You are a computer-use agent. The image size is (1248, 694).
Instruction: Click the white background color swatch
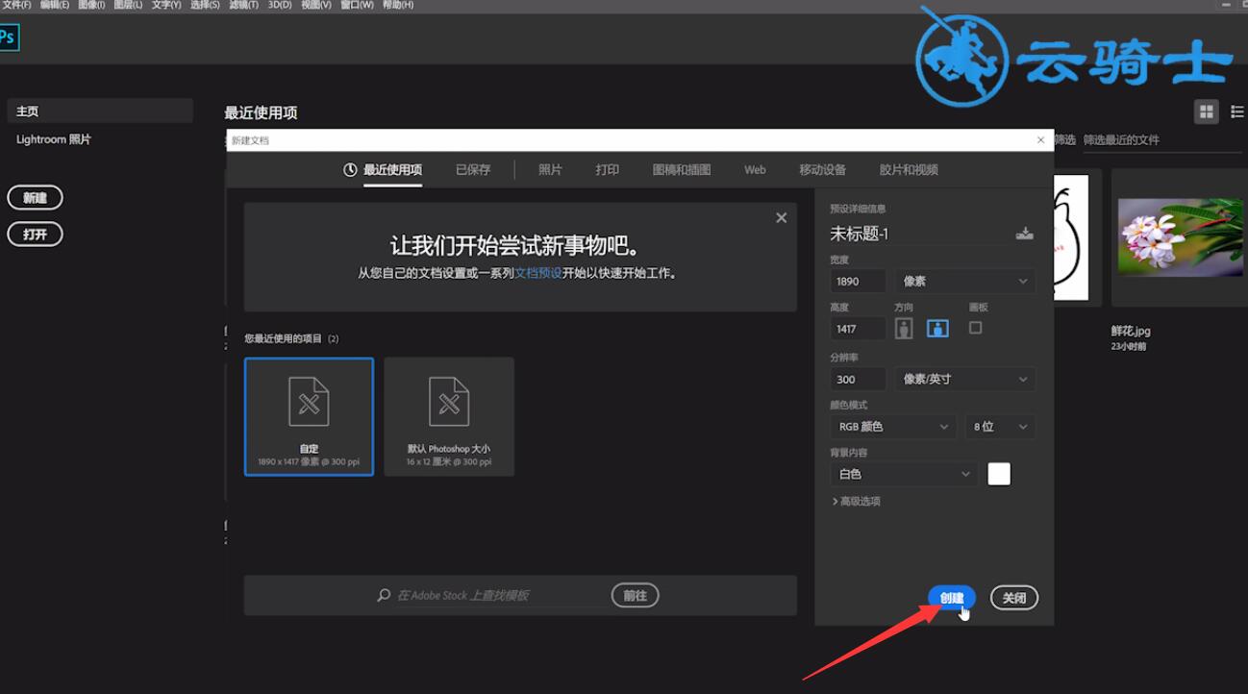(x=999, y=474)
